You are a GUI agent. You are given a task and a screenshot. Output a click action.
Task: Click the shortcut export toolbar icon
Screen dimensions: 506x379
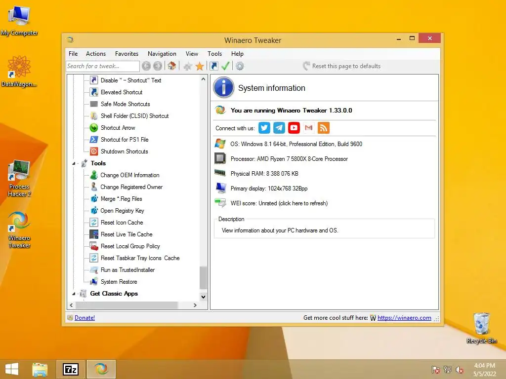pos(213,66)
